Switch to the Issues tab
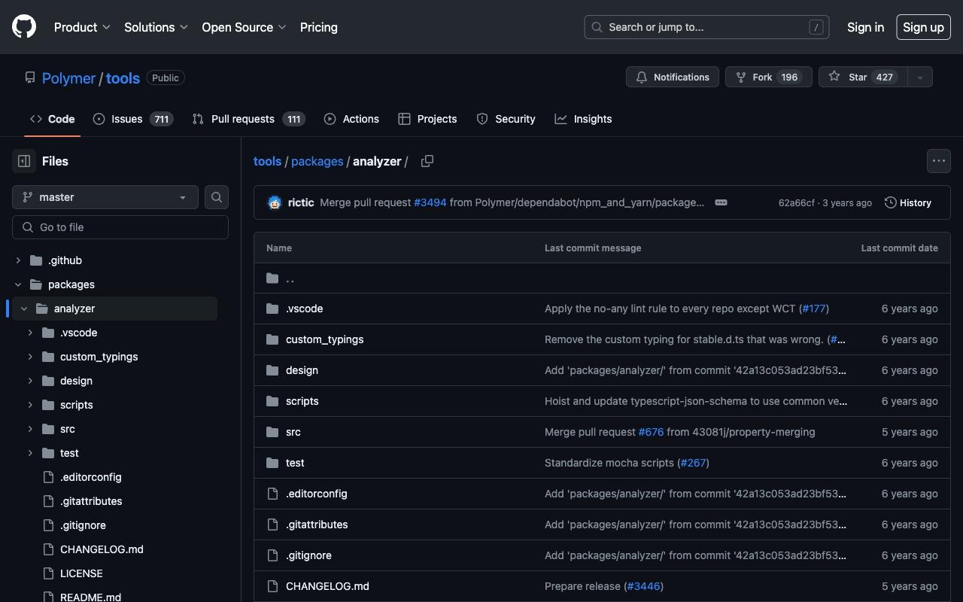Screen dimensions: 963x602 (133, 119)
